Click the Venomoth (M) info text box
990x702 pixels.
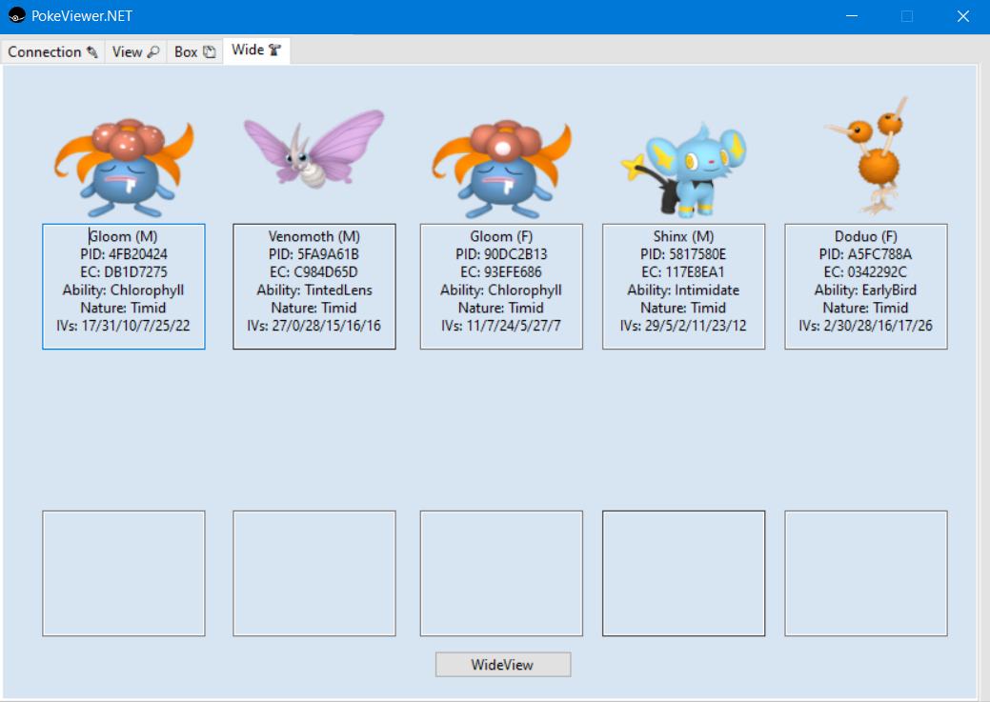pyautogui.click(x=313, y=286)
